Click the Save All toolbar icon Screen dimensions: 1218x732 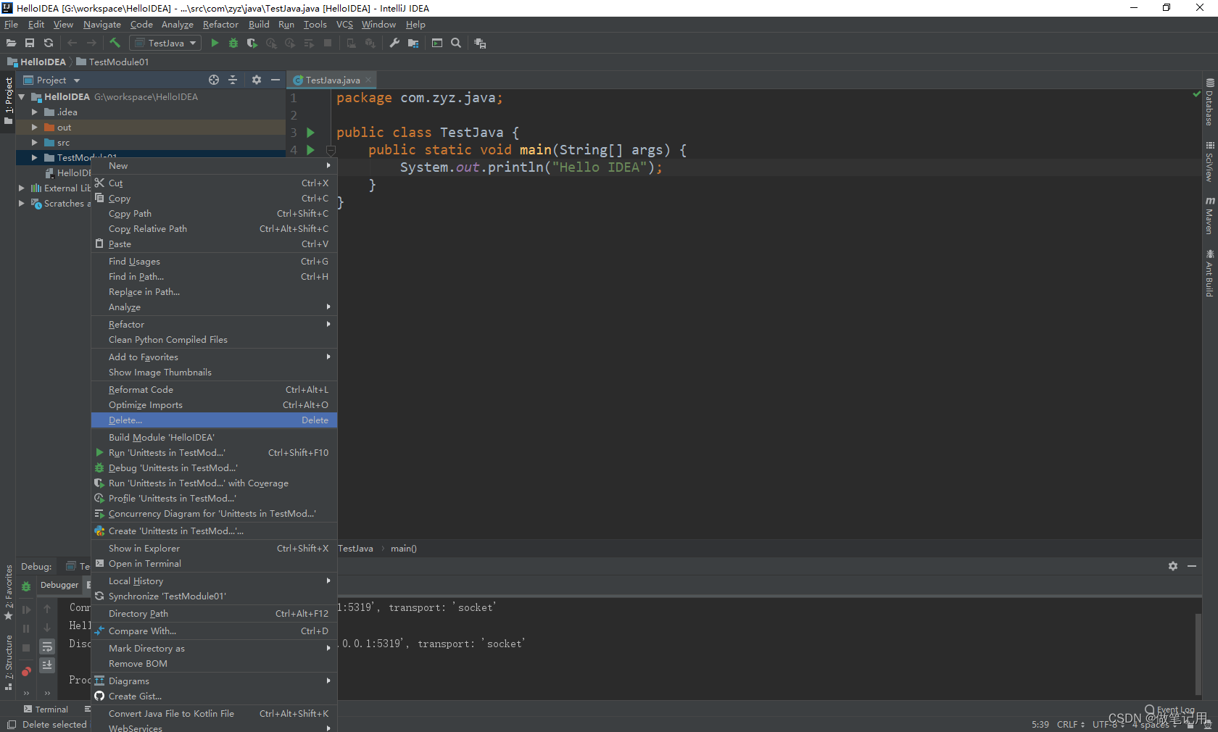(30, 43)
